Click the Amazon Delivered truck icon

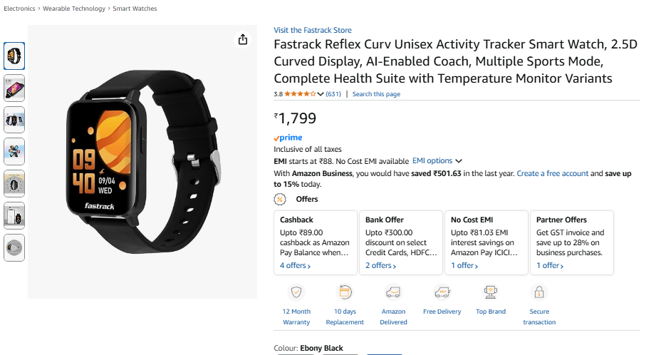click(393, 292)
